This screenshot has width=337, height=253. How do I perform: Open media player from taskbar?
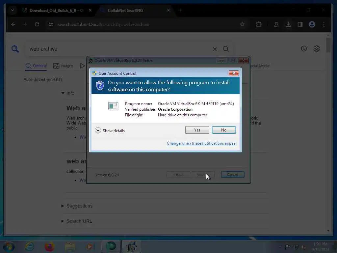point(90,246)
